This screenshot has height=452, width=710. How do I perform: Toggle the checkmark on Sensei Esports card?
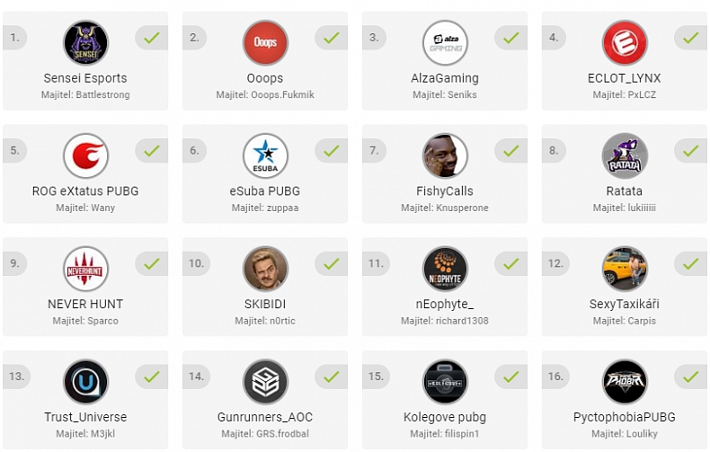tap(151, 38)
